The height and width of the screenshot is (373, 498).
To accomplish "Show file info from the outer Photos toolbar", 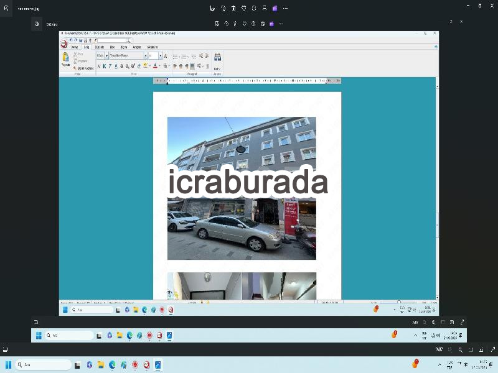I will click(254, 9).
